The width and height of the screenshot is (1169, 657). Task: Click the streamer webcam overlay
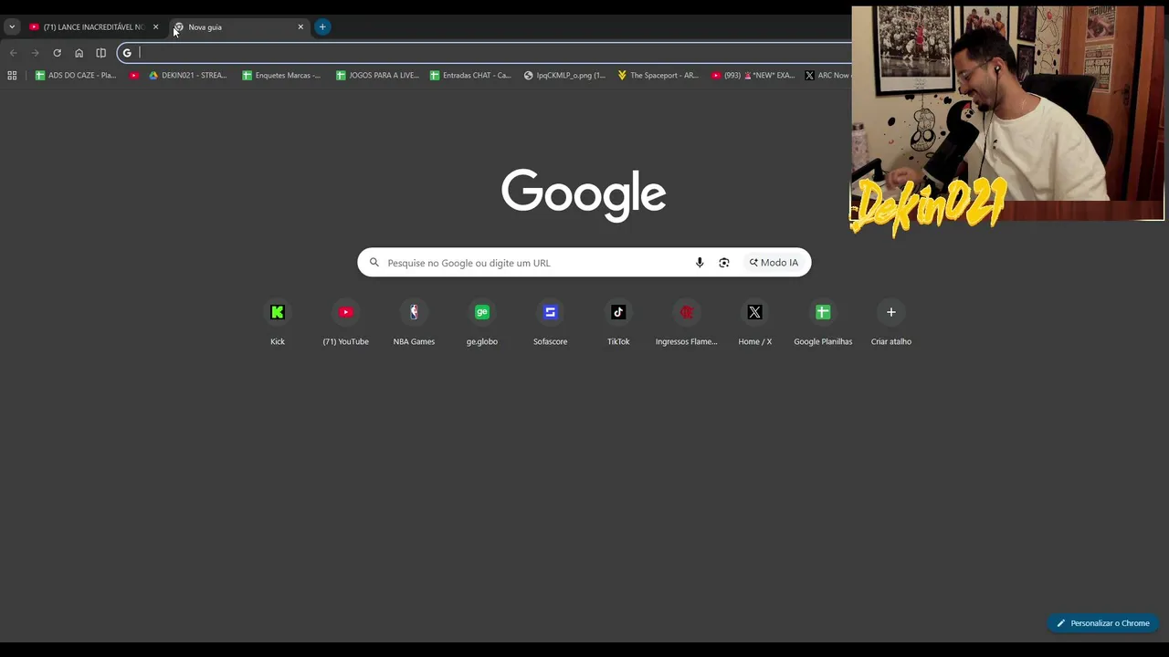click(1008, 114)
